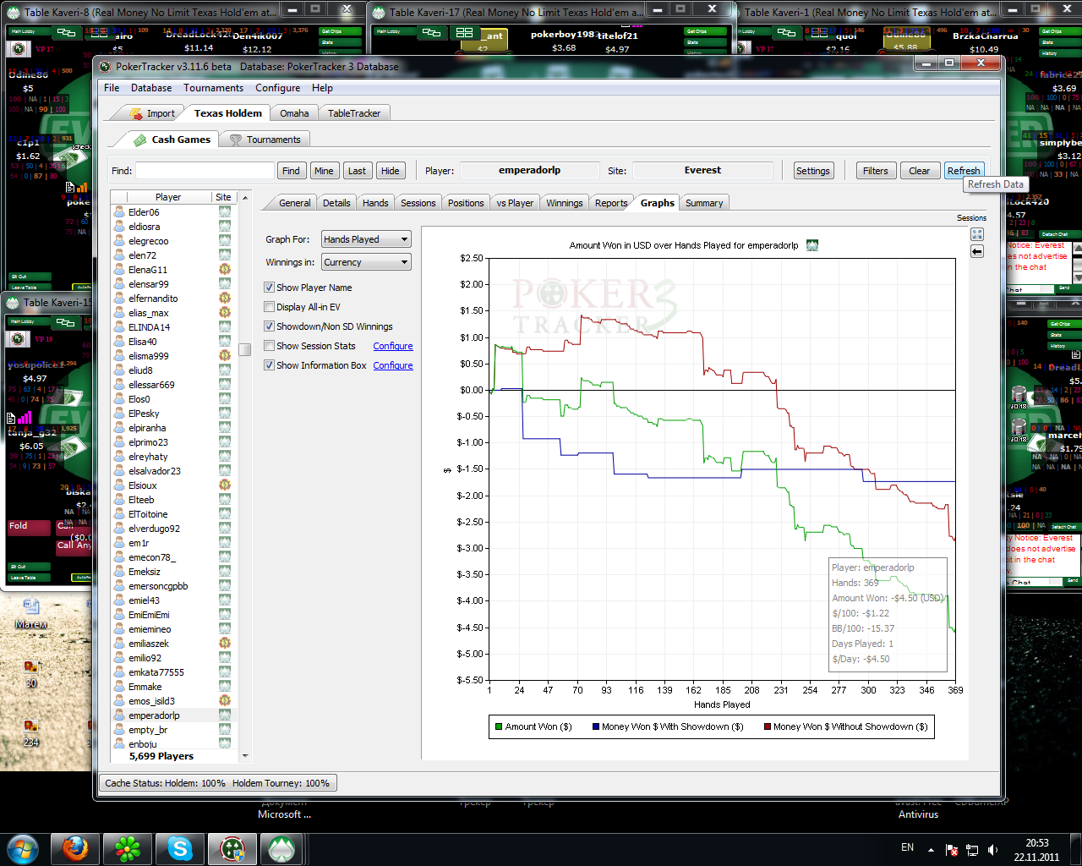Open ICQ from the taskbar
Screen dimensions: 1082x866
tap(128, 848)
